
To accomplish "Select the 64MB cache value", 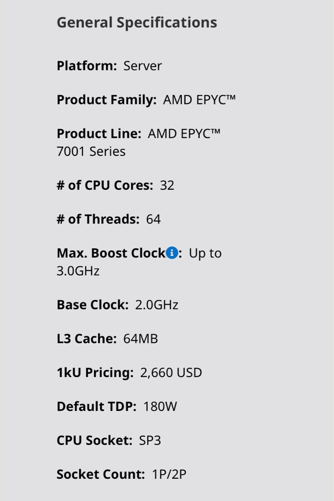I will [x=141, y=339].
